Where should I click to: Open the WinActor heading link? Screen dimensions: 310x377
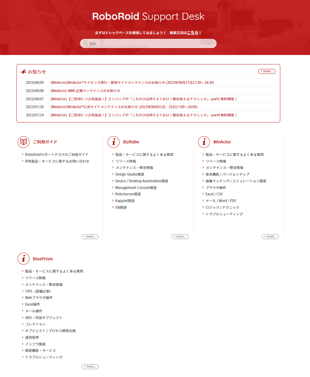click(x=222, y=142)
